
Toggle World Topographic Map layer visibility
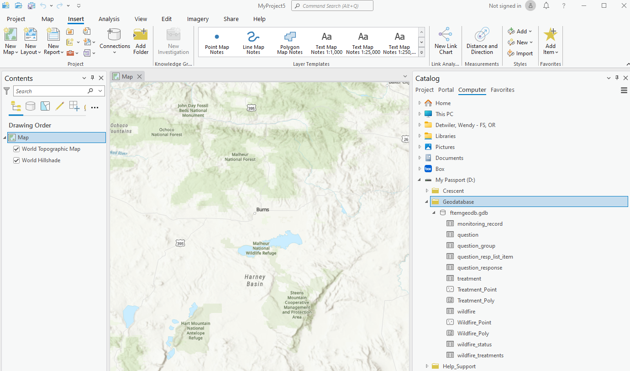pyautogui.click(x=16, y=149)
